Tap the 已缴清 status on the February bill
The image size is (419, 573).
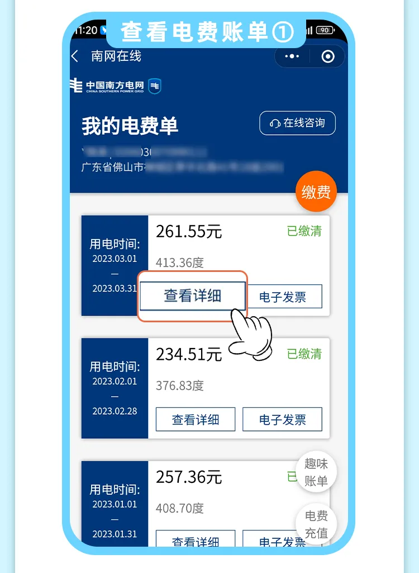304,354
